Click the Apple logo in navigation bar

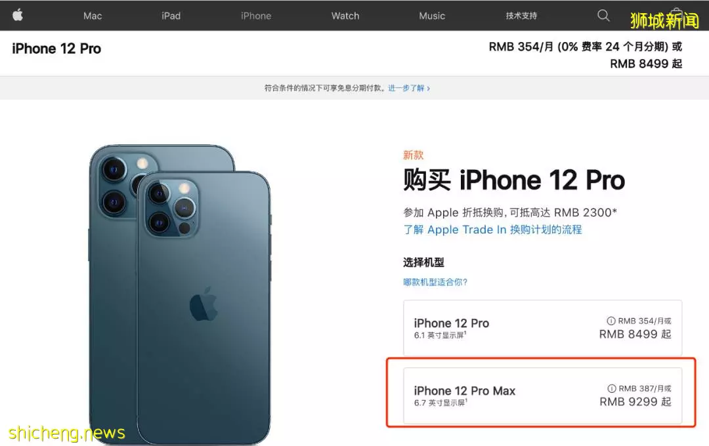(18, 15)
